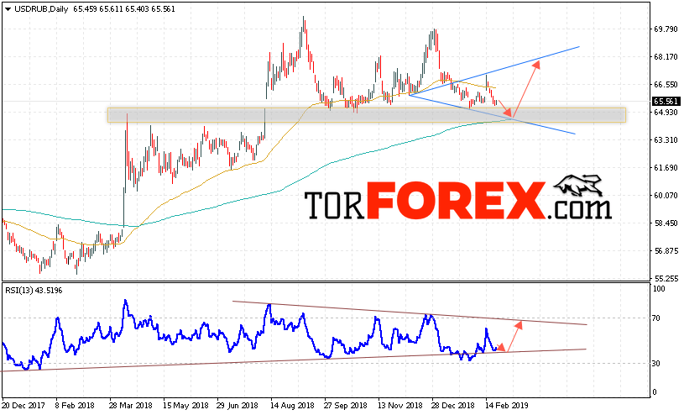Select the 14 Aug 2018 date label
This screenshot has width=684, height=415.
pyautogui.click(x=292, y=406)
